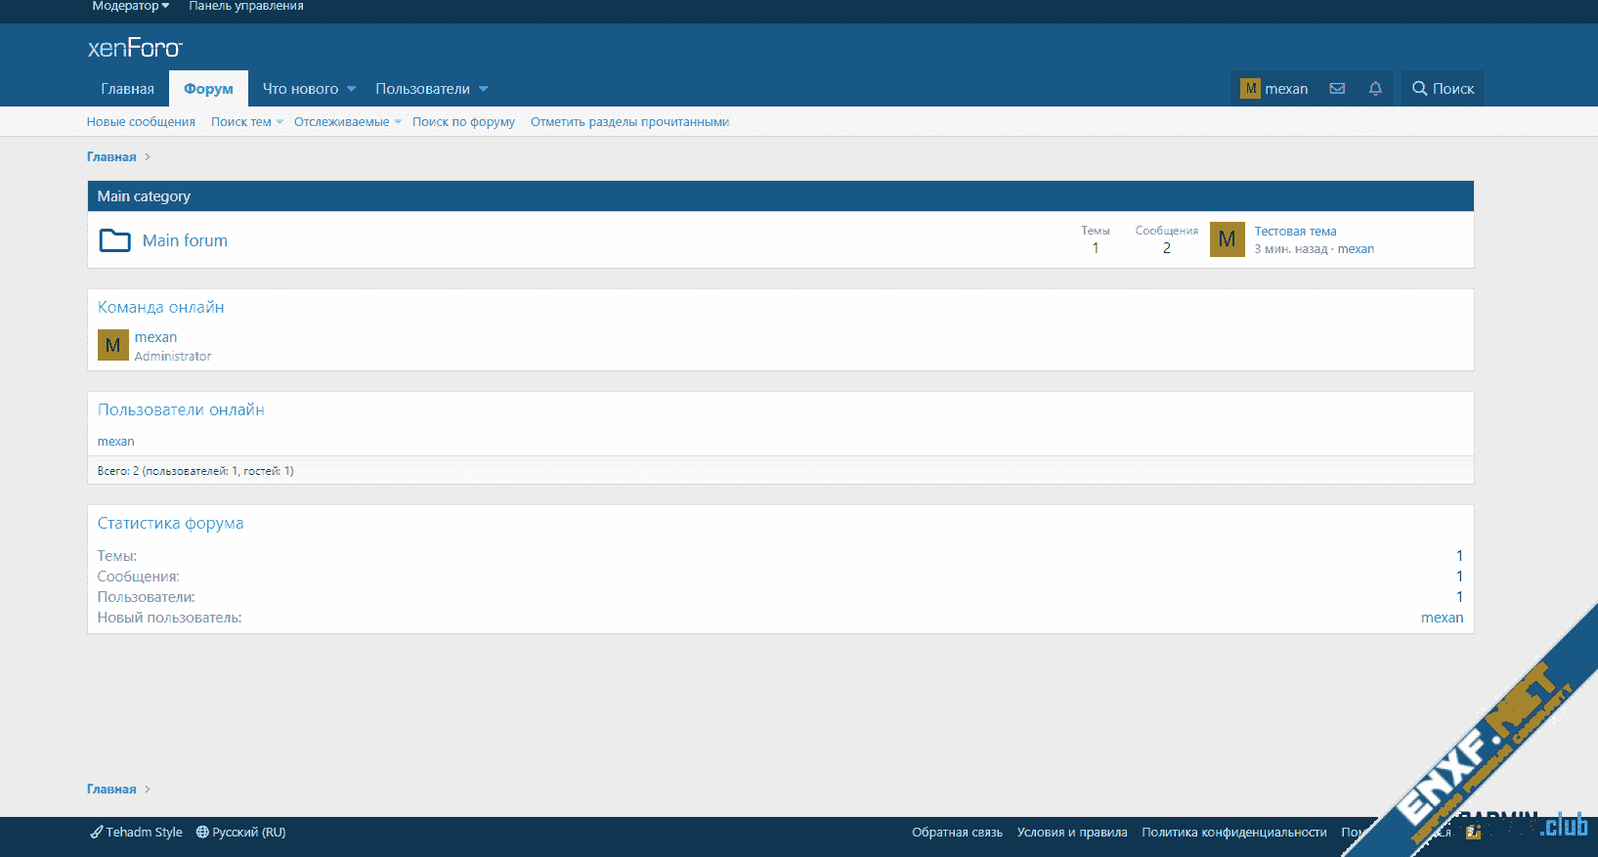Click mexan avatar in navigation bar

tap(1250, 89)
